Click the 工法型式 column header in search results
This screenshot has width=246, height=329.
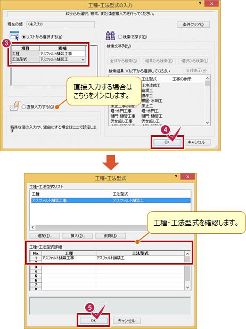point(149,79)
